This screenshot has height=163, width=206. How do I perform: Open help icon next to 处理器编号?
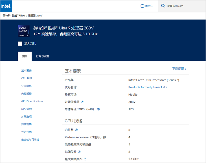82,102
